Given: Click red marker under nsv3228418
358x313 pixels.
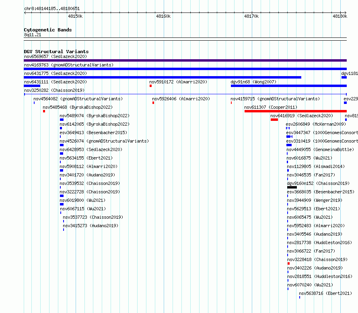Looking at the screenshot, I should [x=288, y=263].
